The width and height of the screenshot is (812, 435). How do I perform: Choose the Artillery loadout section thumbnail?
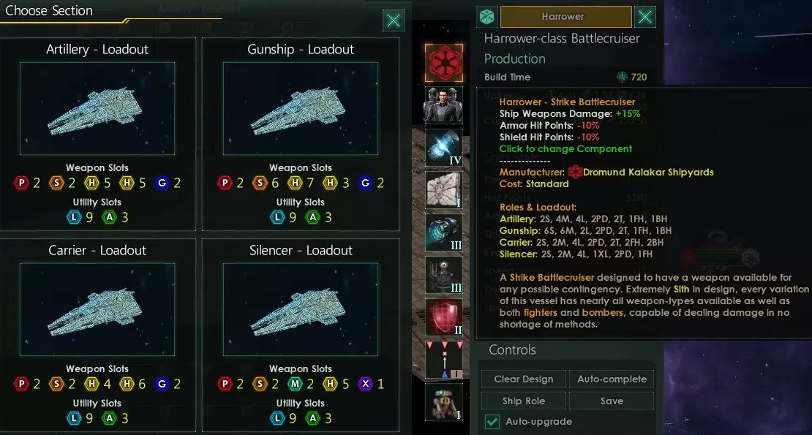click(x=97, y=109)
